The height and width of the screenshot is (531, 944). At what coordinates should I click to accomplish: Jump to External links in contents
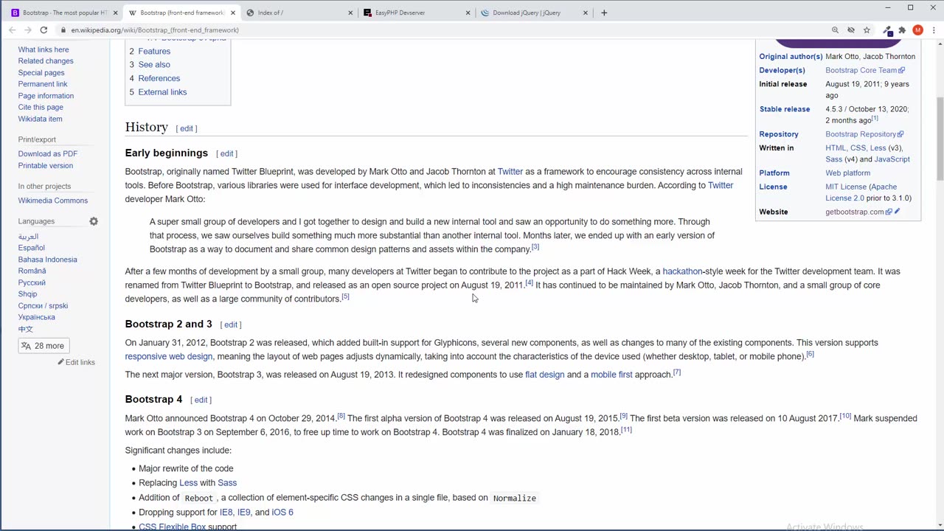pos(162,92)
